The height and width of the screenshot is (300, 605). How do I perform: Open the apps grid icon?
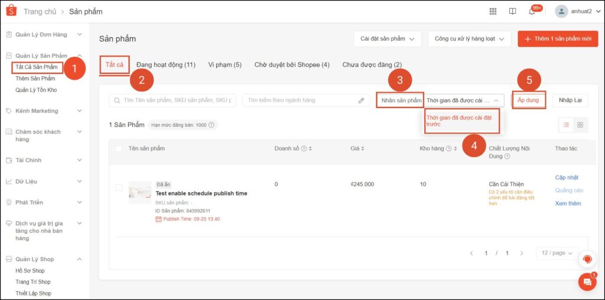coord(493,11)
